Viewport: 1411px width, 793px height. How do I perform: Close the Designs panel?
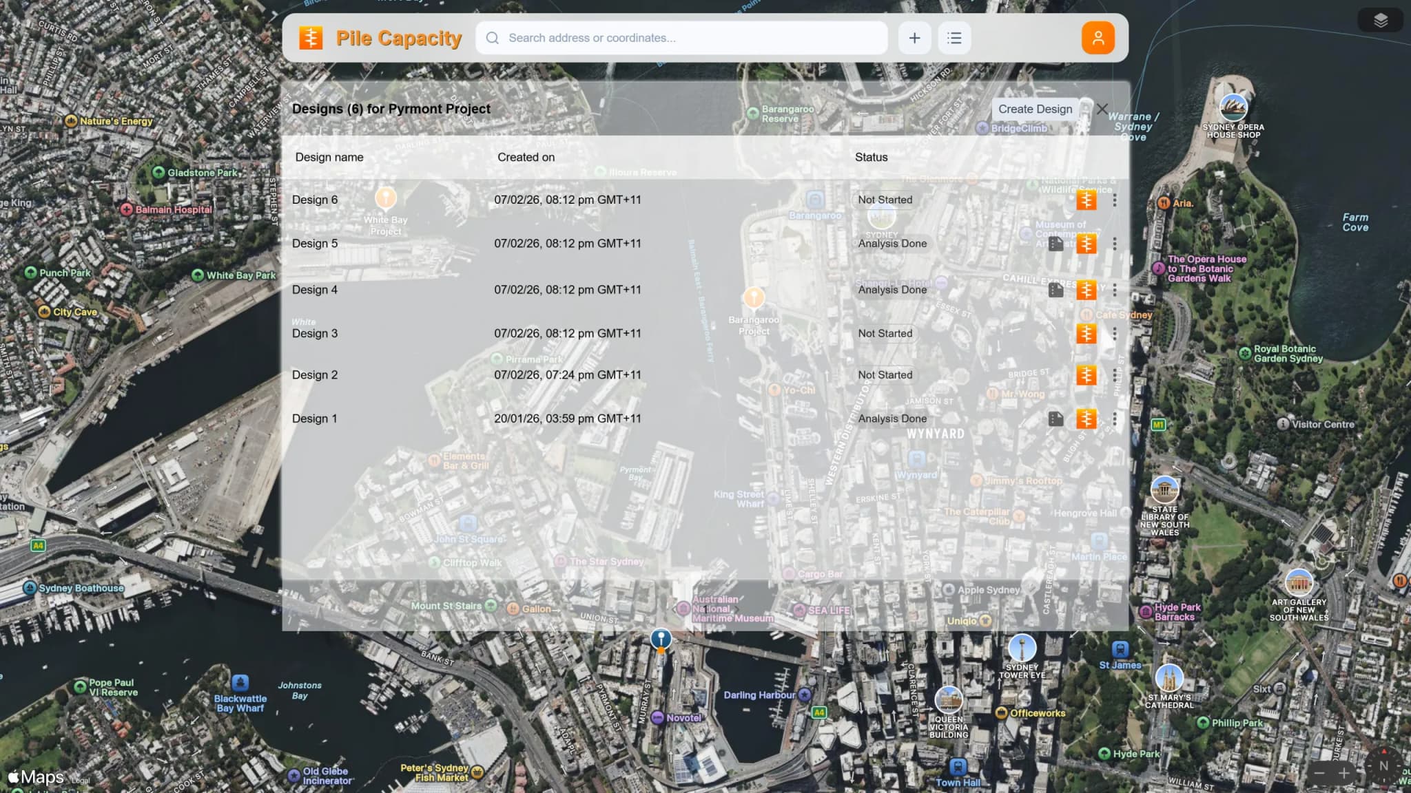[1102, 109]
